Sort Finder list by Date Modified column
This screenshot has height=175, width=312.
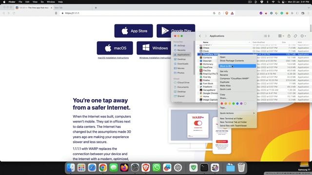(x=258, y=42)
